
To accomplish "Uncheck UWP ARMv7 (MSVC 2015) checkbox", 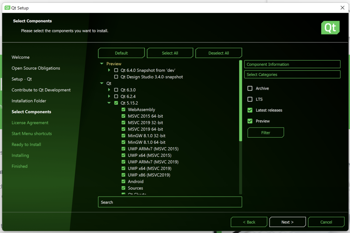I will (123, 149).
